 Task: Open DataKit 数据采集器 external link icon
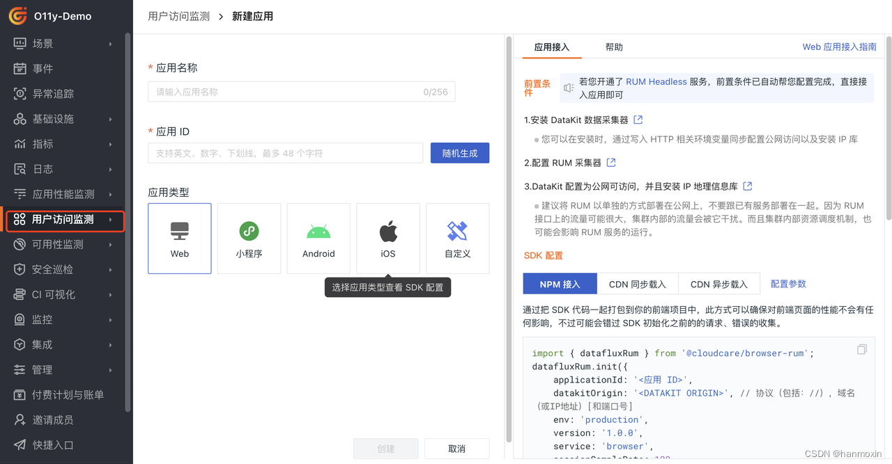[x=639, y=119]
